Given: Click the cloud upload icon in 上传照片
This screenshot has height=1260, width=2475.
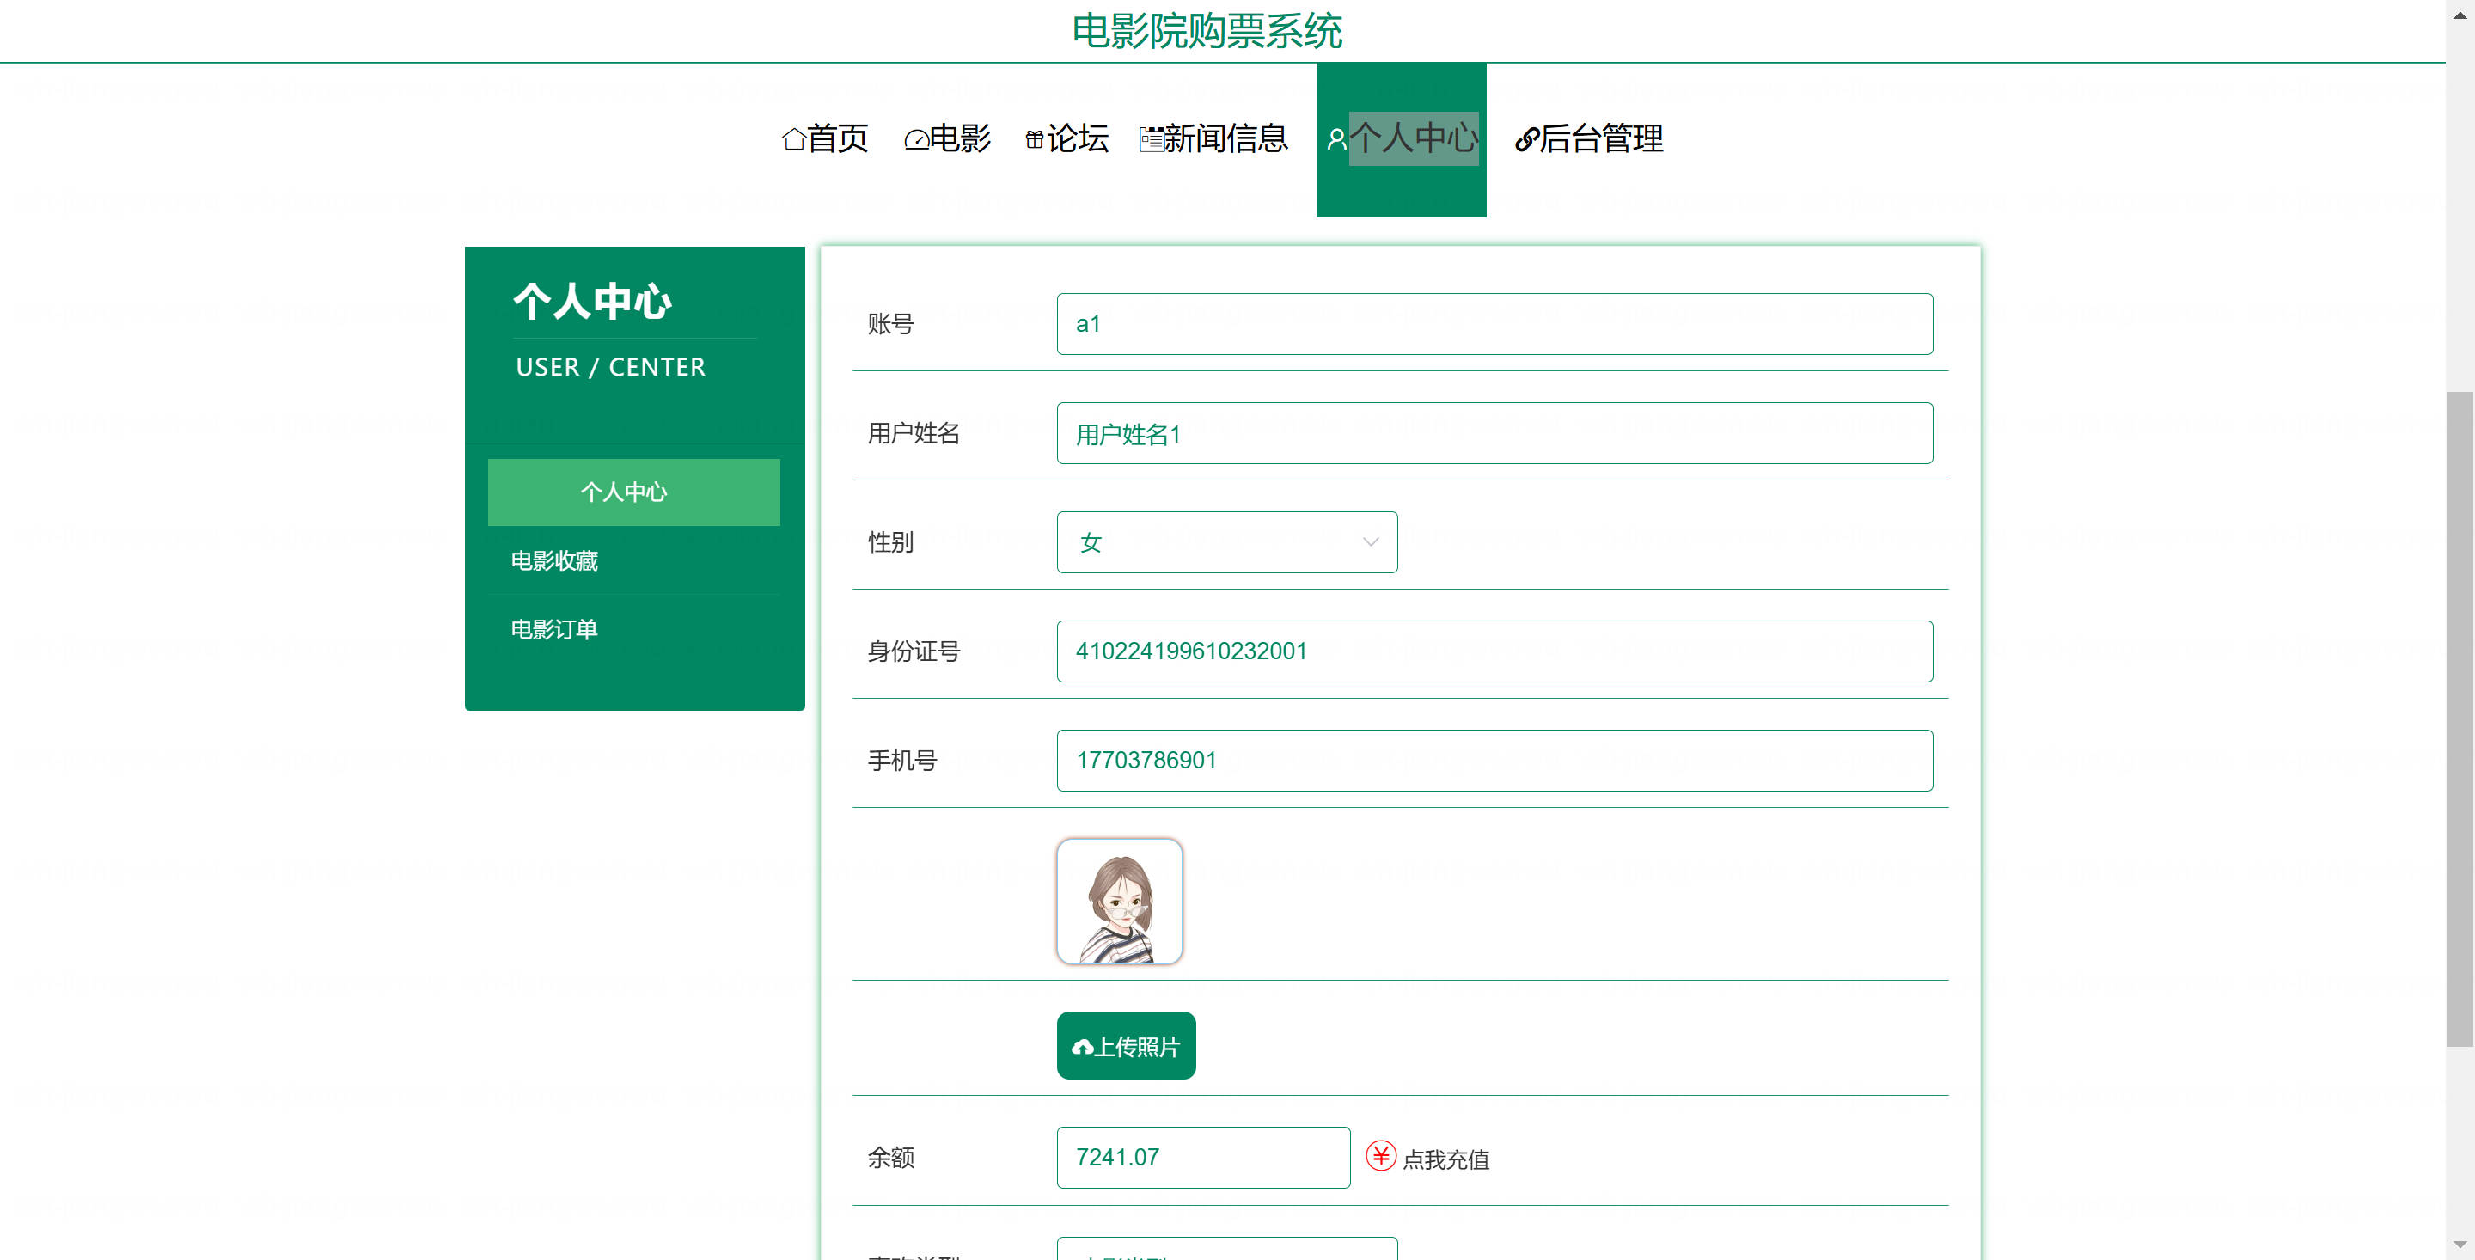Looking at the screenshot, I should [x=1082, y=1047].
